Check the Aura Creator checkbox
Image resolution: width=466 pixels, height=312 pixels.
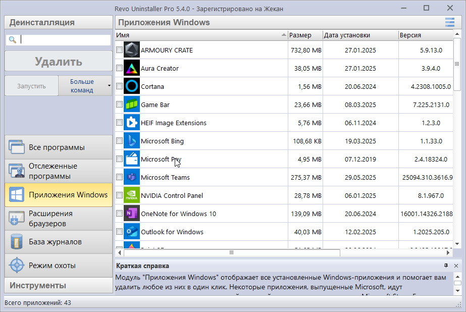coord(119,68)
